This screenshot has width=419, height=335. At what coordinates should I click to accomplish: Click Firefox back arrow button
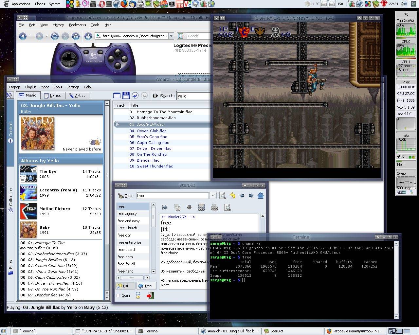tap(23, 36)
